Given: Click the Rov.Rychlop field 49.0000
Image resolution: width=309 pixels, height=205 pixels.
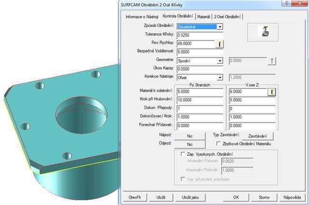Looking at the screenshot, I should tap(196, 44).
